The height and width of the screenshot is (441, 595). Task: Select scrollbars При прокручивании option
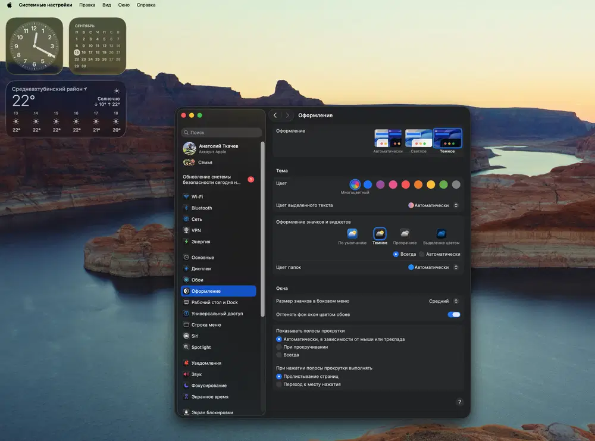279,347
